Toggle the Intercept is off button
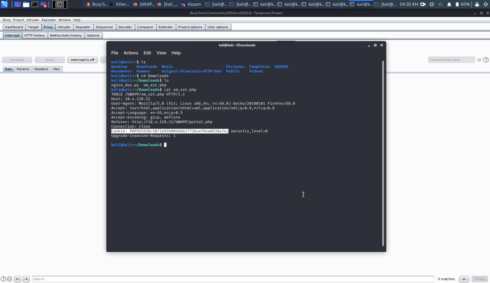The height and width of the screenshot is (283, 490). [x=82, y=60]
